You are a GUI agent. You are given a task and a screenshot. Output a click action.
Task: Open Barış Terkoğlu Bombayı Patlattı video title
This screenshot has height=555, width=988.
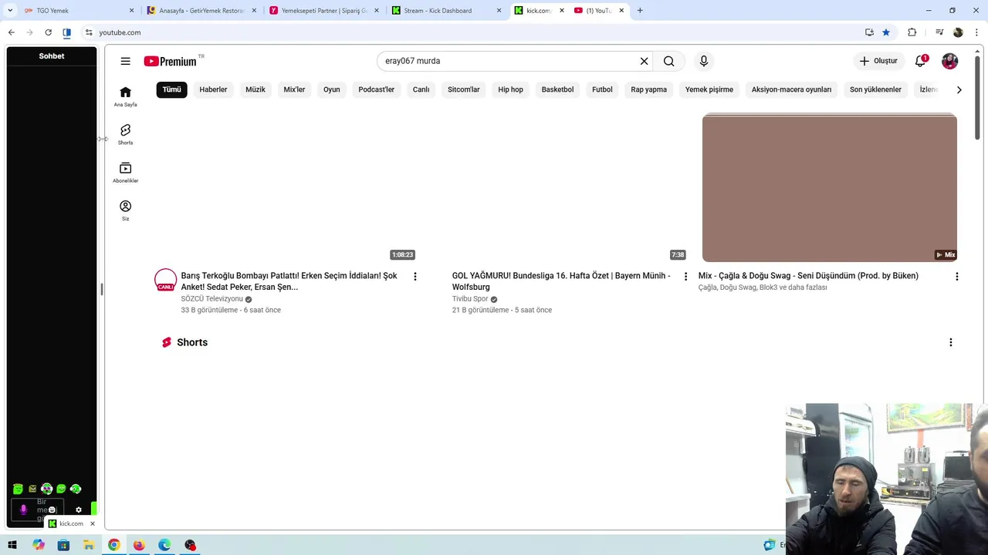pyautogui.click(x=289, y=281)
